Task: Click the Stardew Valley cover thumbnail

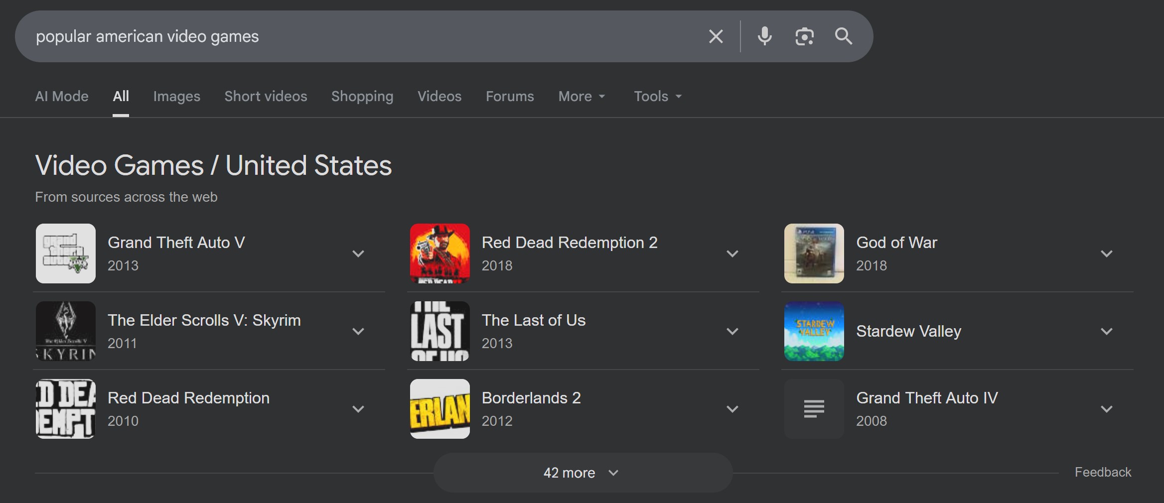Action: point(814,331)
